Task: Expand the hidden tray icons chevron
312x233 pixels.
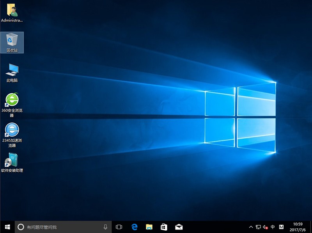Action: (251, 227)
